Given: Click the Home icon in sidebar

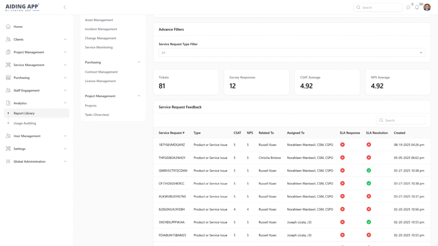Looking at the screenshot, I should [x=8, y=26].
